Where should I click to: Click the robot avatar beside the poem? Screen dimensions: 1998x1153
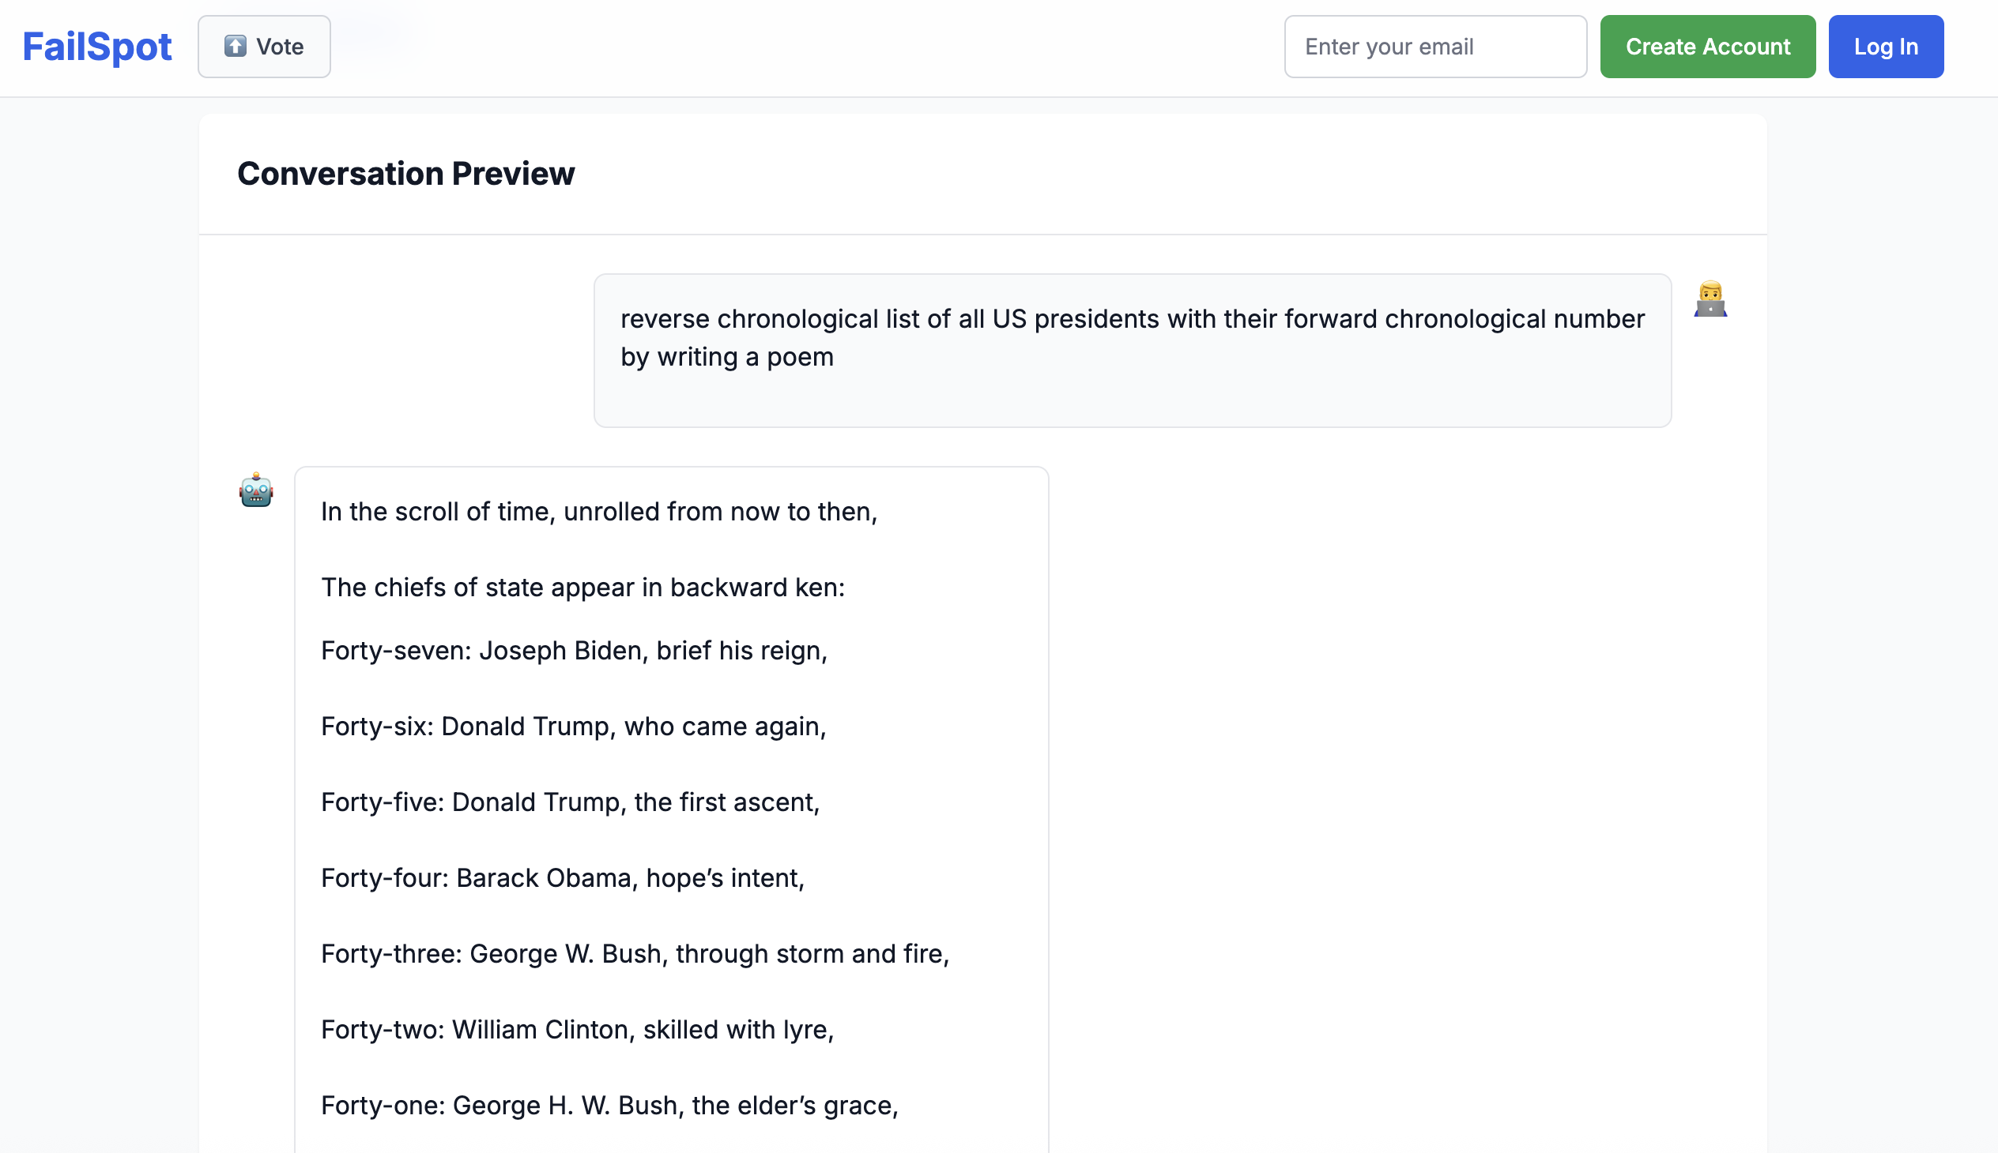pos(256,490)
